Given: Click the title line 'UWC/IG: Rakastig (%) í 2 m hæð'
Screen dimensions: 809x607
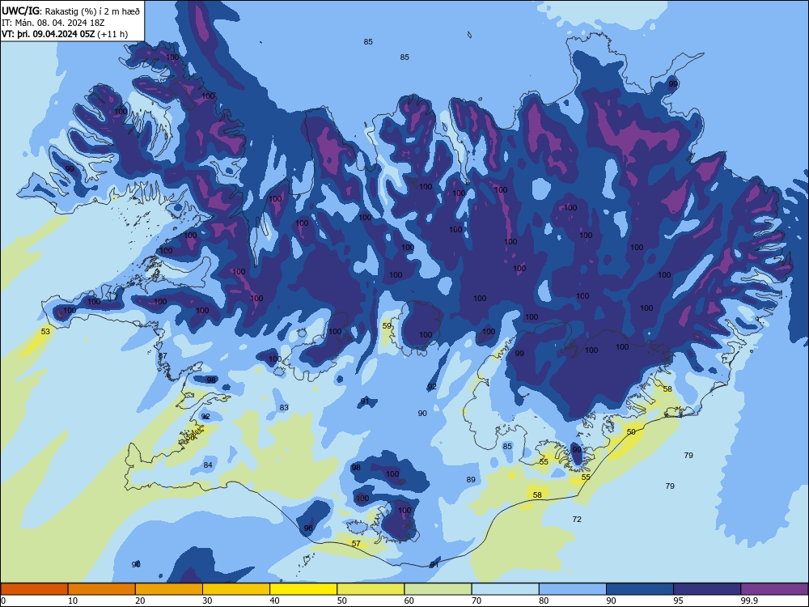Looking at the screenshot, I should coord(70,11).
